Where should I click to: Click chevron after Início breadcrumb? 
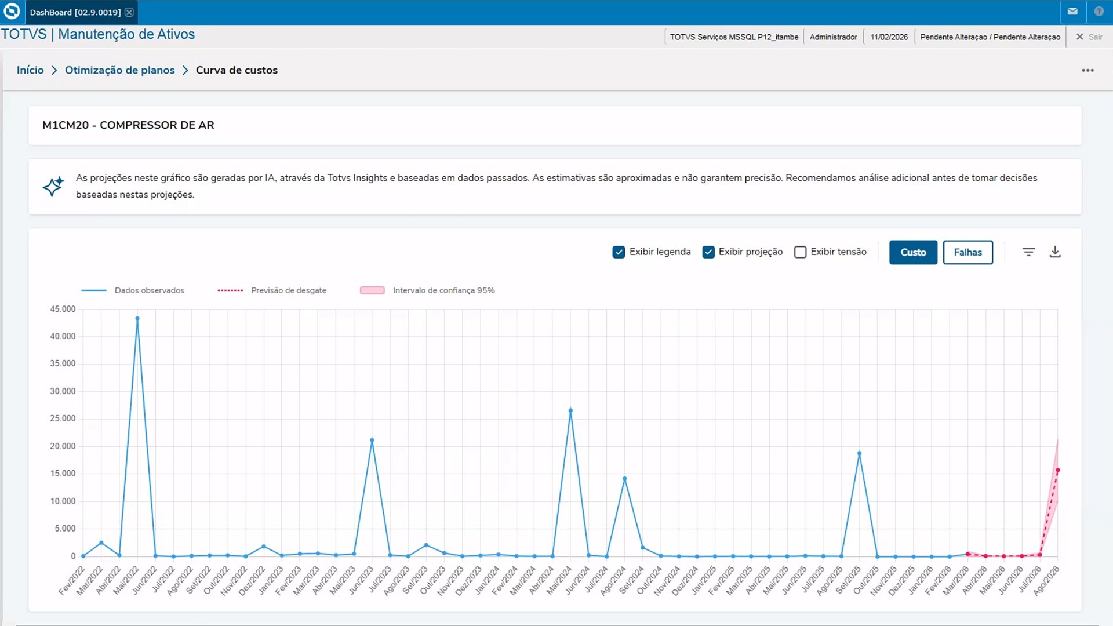pos(54,70)
